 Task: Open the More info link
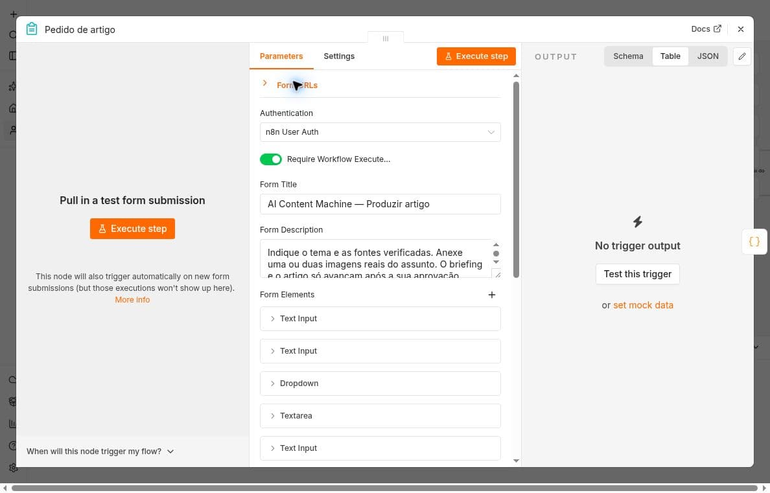tap(132, 299)
